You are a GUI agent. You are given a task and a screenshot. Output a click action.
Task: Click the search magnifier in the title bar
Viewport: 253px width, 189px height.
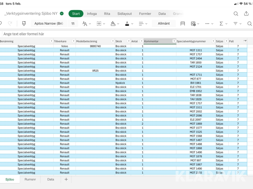point(236,14)
